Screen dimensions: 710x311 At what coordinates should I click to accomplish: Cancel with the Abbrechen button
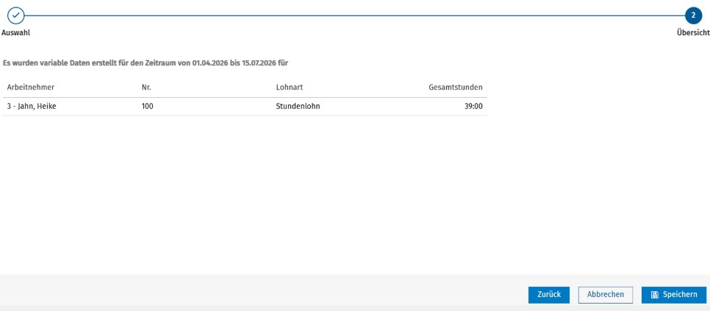[x=606, y=295]
